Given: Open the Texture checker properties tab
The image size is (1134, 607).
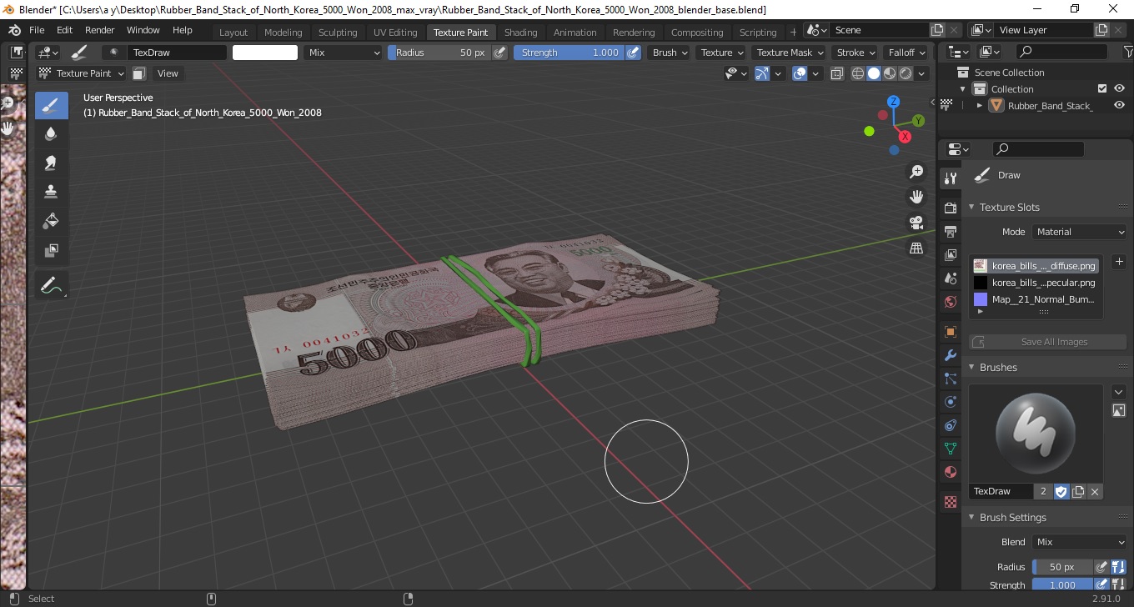Looking at the screenshot, I should point(950,502).
